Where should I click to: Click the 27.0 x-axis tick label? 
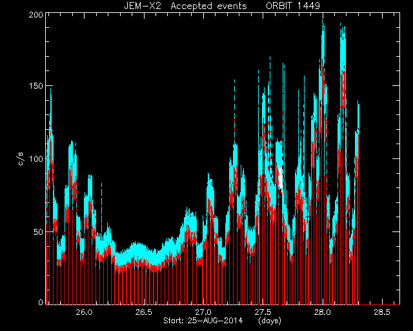point(203,312)
